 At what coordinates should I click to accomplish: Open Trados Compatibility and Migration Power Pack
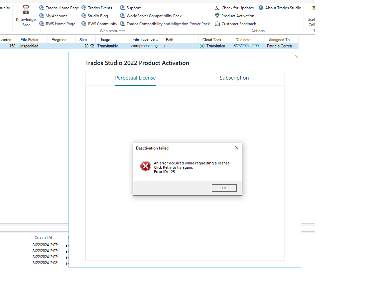click(165, 24)
